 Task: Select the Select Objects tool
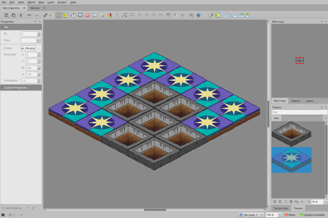pos(118,15)
